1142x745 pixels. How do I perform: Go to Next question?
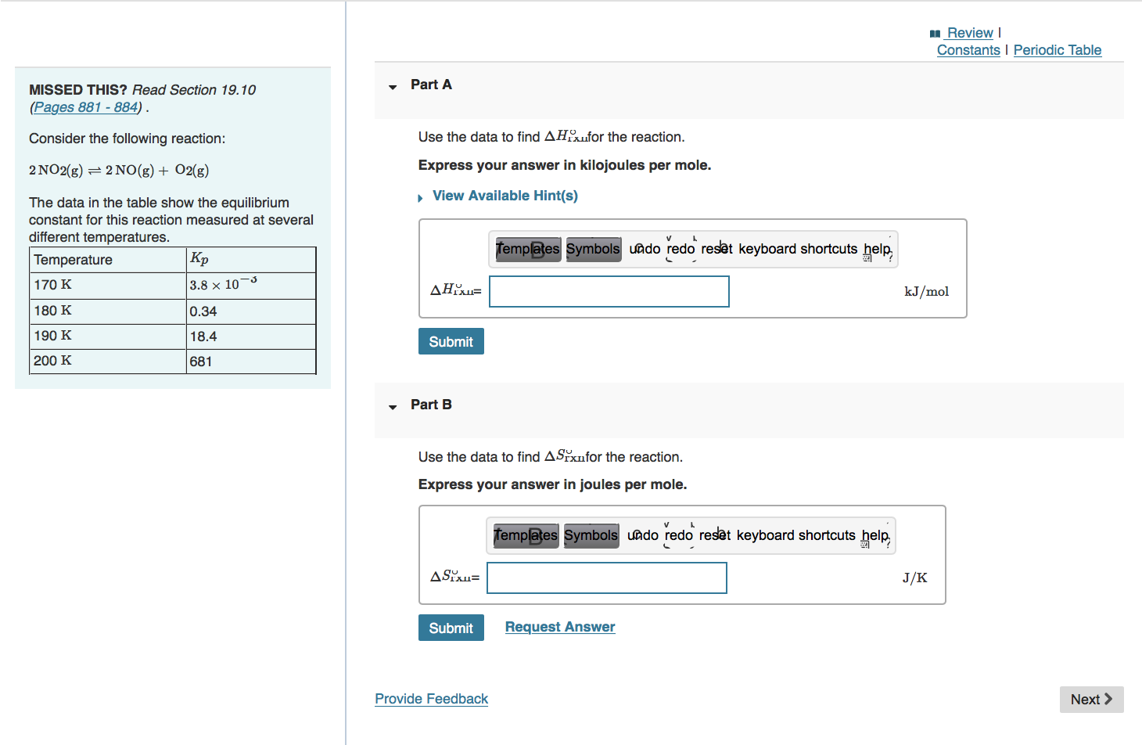click(1091, 700)
